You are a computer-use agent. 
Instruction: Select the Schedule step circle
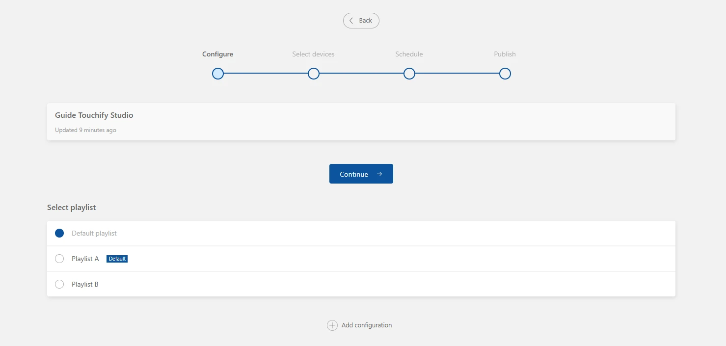tap(409, 74)
